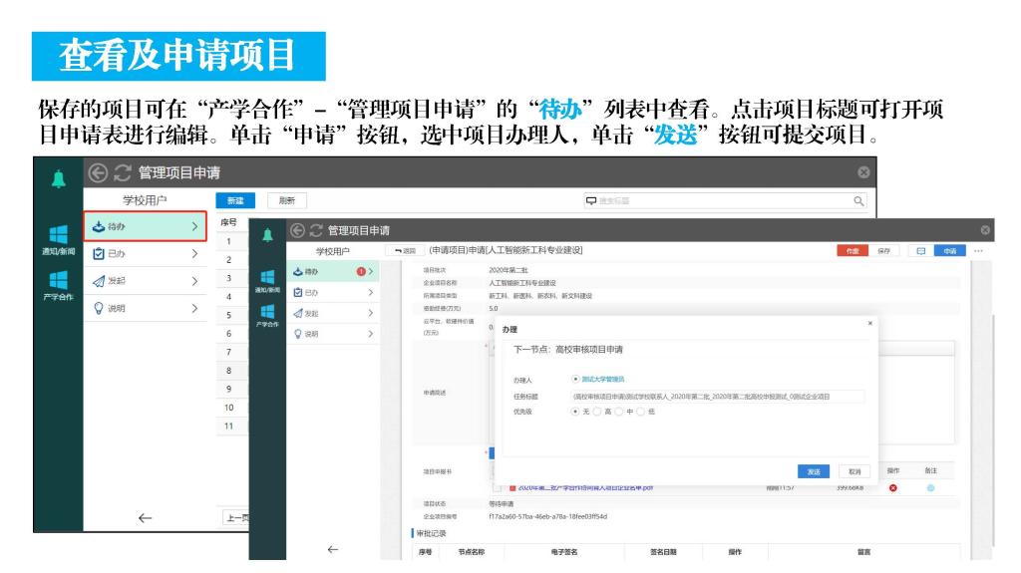The width and height of the screenshot is (1021, 573).
Task: Click the search magnifier icon
Action: [858, 201]
